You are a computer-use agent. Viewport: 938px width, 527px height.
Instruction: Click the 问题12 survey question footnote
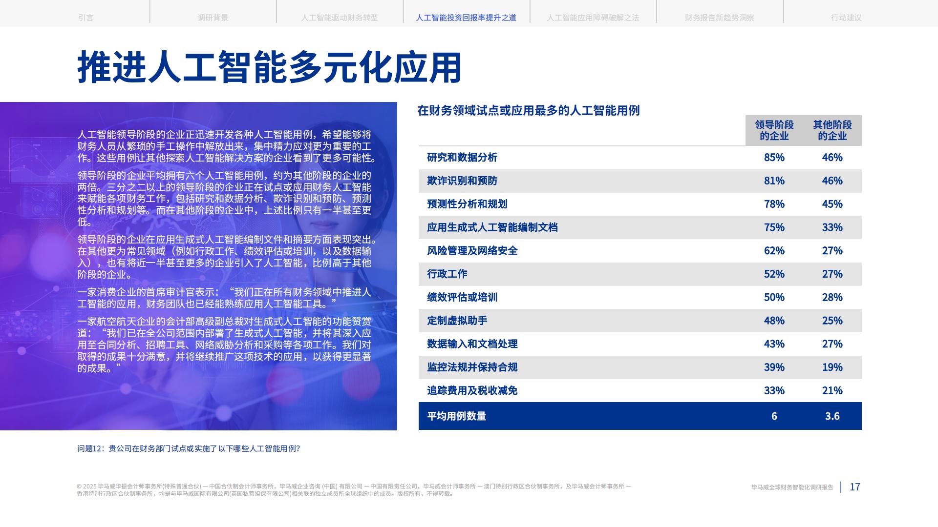tap(189, 448)
